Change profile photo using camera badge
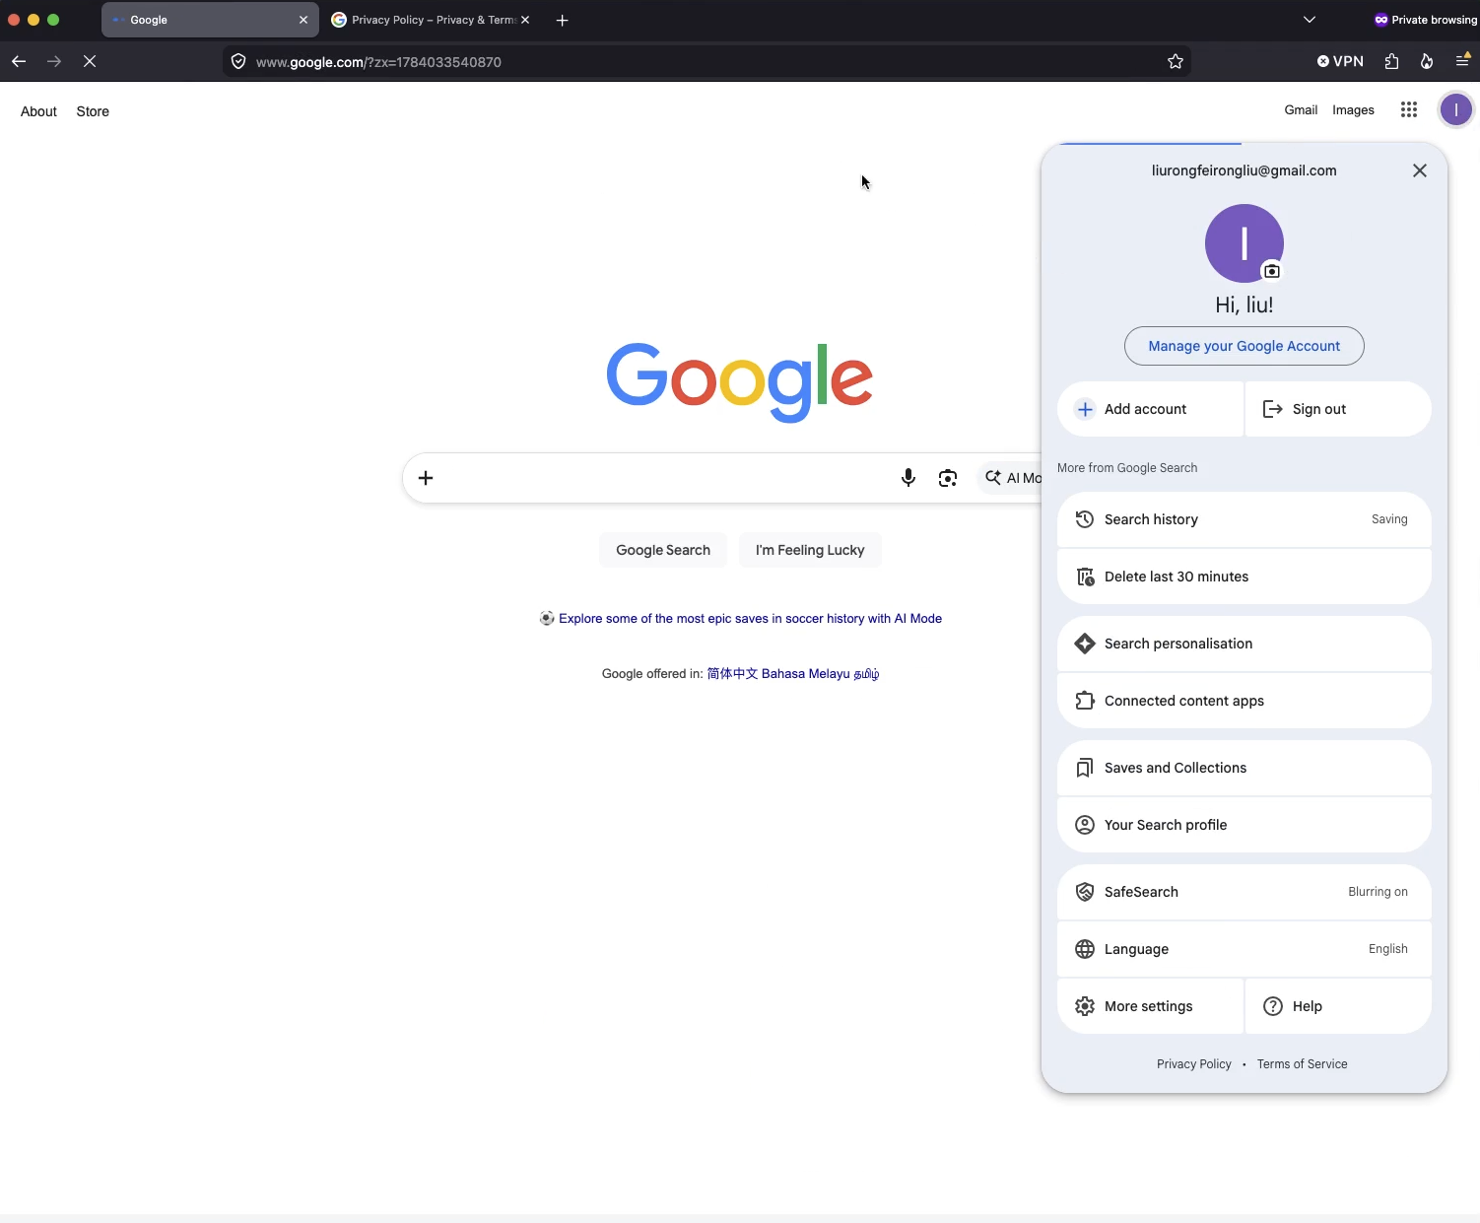This screenshot has height=1223, width=1480. click(1272, 271)
